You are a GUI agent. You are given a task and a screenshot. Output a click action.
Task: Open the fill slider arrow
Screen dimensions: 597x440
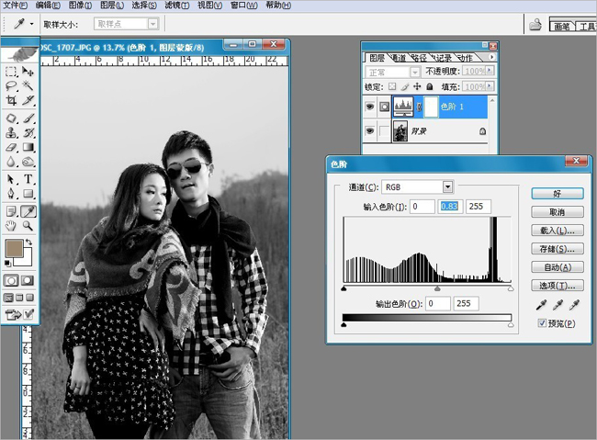click(x=490, y=86)
